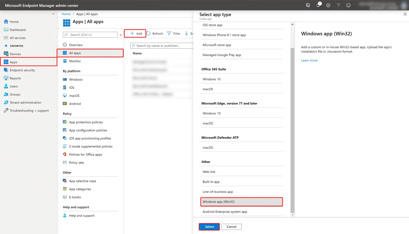Click the Reports icon in sidebar
The image size is (409, 234).
[6, 78]
